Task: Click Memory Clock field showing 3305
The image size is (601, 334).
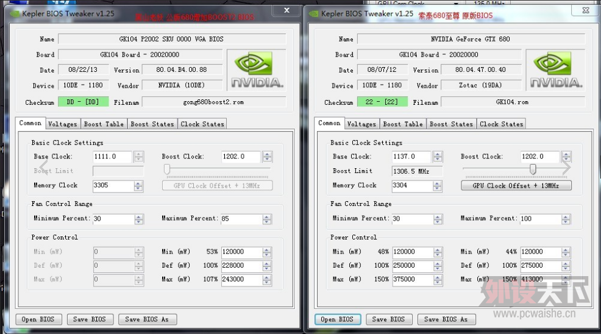Action: point(113,186)
